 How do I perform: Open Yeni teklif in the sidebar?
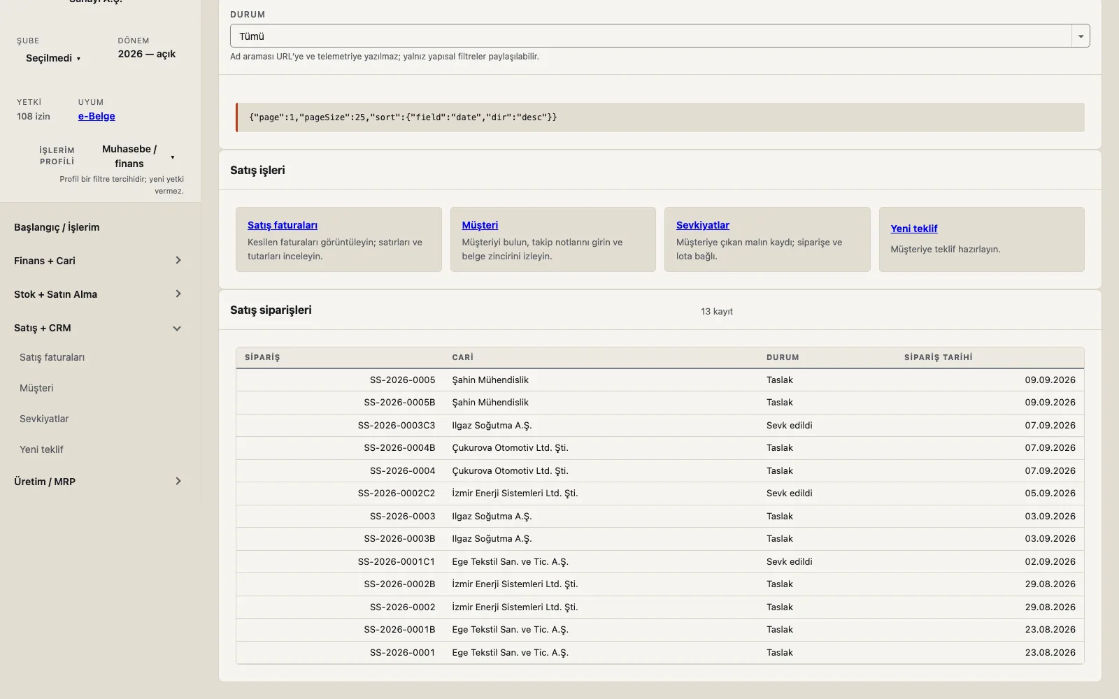[x=41, y=449]
